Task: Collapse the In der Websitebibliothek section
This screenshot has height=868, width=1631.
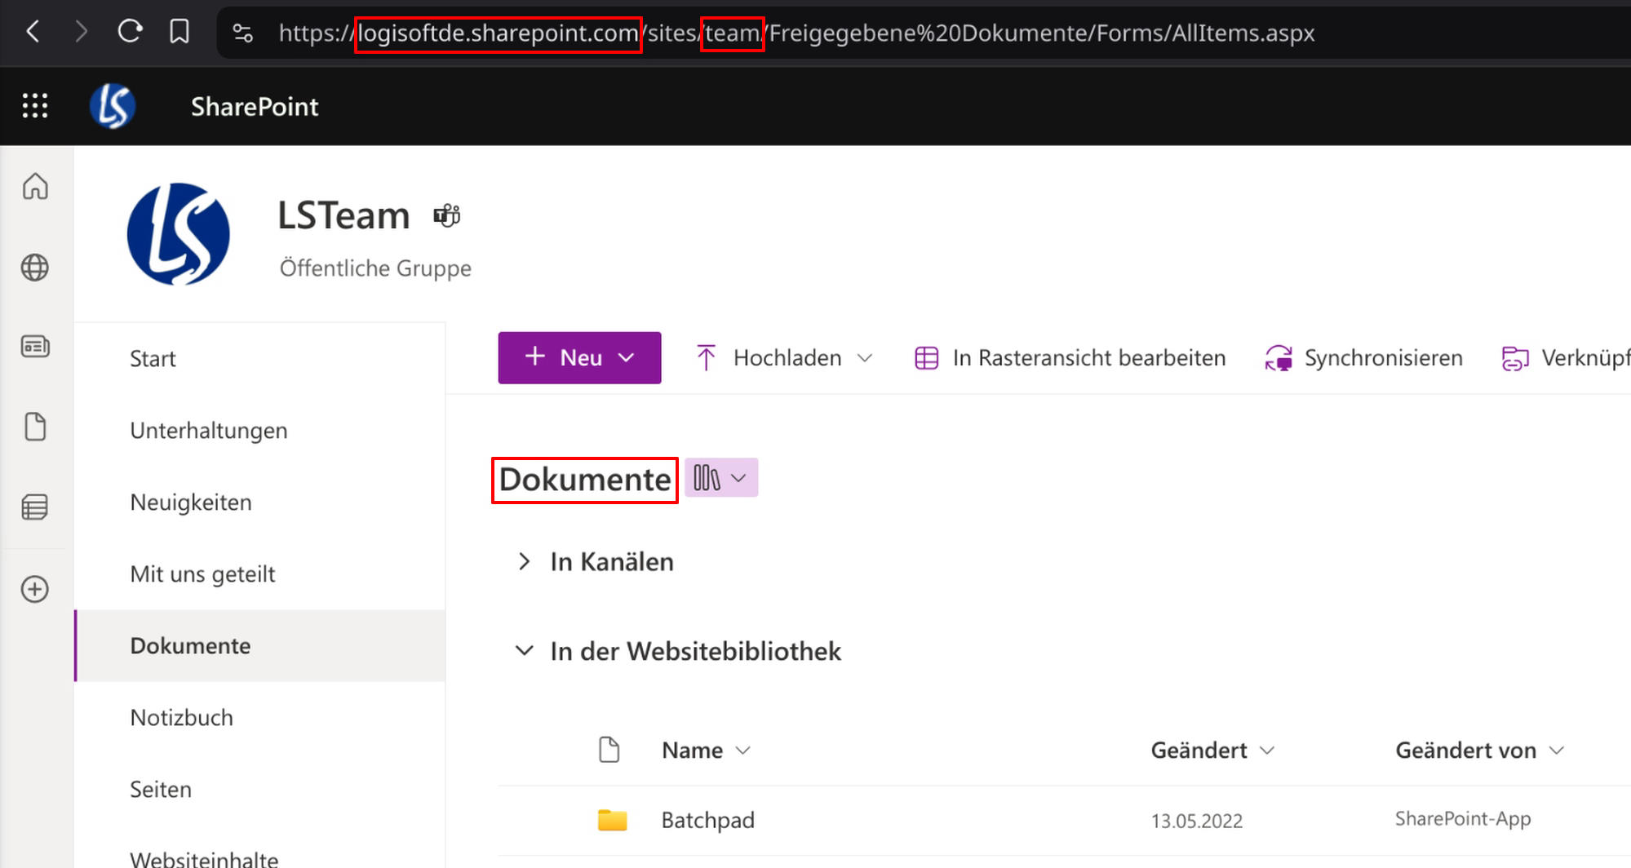Action: click(x=524, y=651)
